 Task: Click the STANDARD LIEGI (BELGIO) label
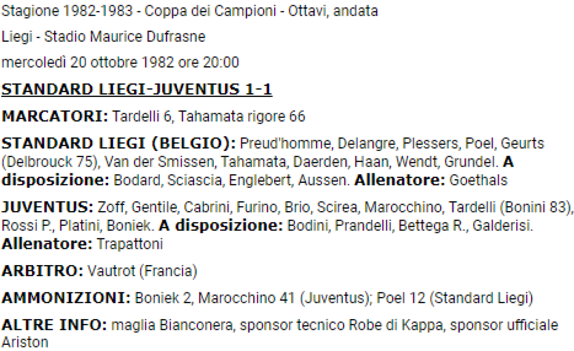click(x=118, y=143)
